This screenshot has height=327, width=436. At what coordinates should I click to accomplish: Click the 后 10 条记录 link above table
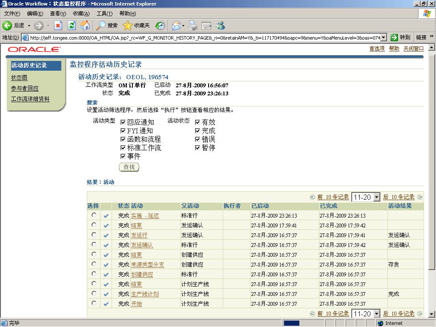(x=399, y=197)
